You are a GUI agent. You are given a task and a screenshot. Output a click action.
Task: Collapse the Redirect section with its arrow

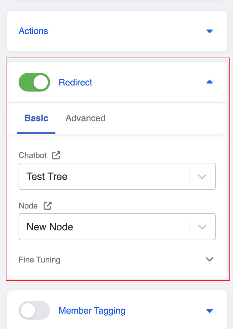click(210, 82)
